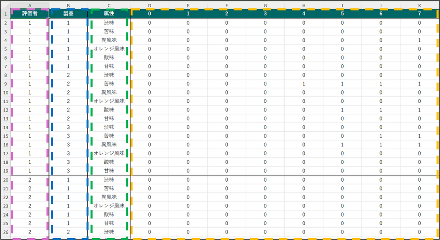440x240 pixels.
Task: Select row header 23
Action: click(5, 206)
